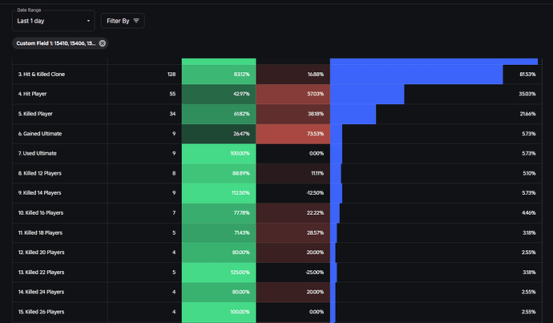
Task: Click the Filter By button
Action: pyautogui.click(x=123, y=20)
